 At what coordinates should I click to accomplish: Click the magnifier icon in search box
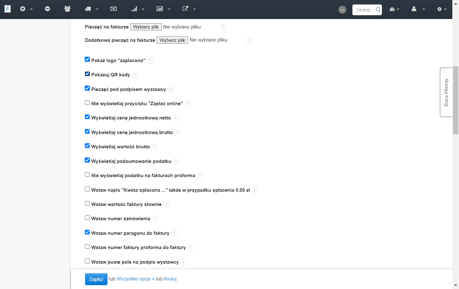click(378, 10)
